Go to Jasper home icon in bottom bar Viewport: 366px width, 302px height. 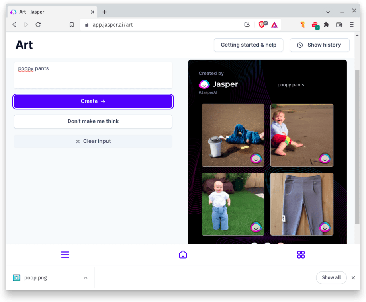click(x=183, y=255)
